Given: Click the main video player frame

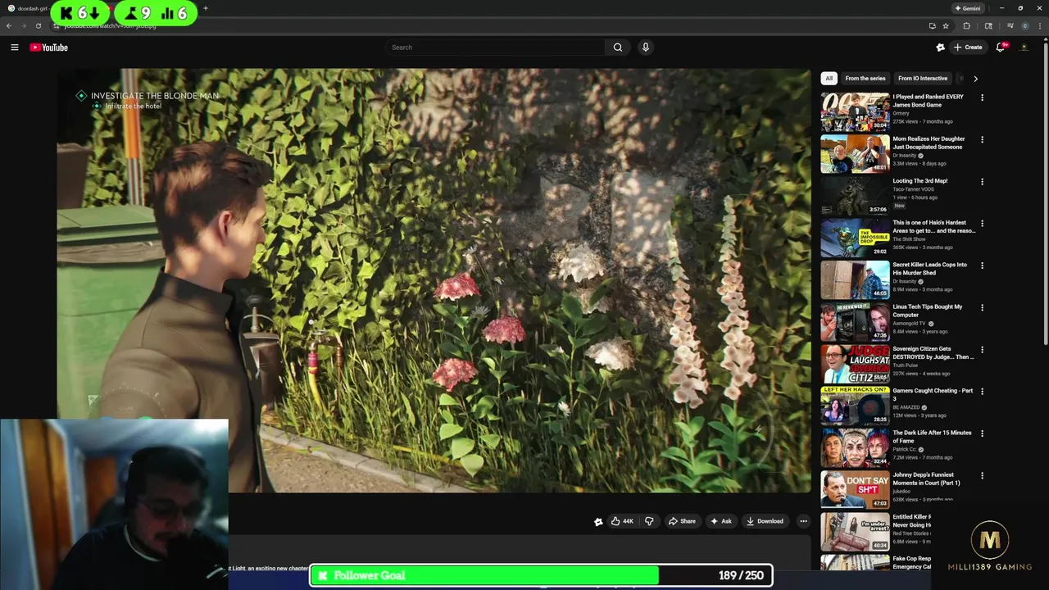Looking at the screenshot, I should pyautogui.click(x=434, y=280).
